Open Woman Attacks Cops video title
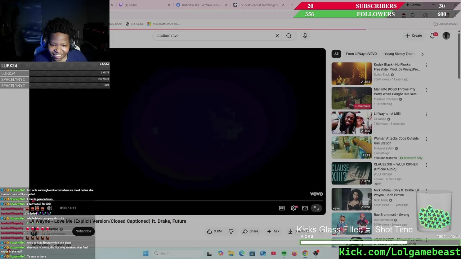461x259 pixels. [396, 141]
